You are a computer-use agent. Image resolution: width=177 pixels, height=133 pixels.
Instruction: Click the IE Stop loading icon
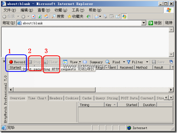33,16
